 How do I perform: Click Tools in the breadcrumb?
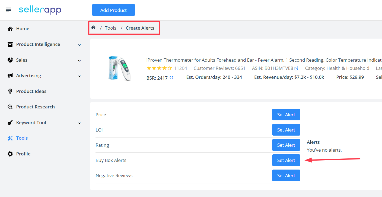110,28
